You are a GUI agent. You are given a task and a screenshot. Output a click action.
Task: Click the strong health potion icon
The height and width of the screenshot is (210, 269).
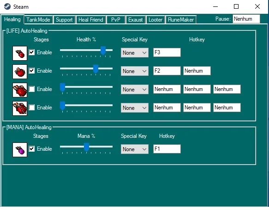pos(20,72)
